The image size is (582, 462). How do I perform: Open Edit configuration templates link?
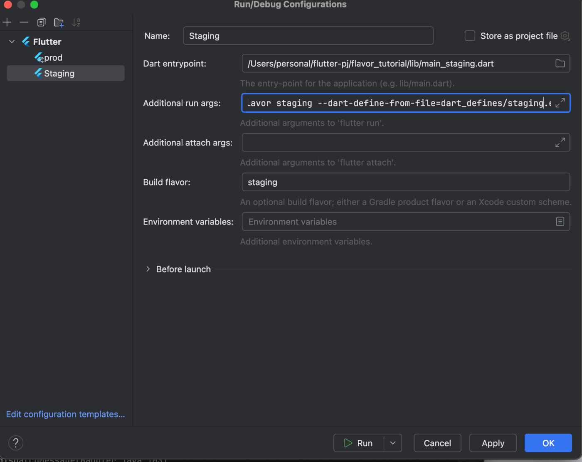click(x=65, y=414)
